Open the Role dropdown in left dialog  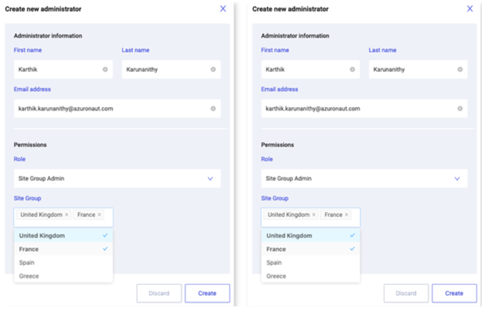(117, 179)
